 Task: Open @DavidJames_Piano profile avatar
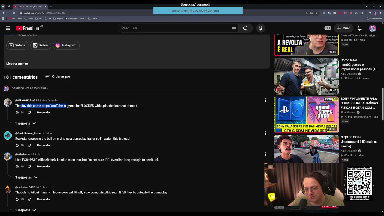(x=7, y=135)
